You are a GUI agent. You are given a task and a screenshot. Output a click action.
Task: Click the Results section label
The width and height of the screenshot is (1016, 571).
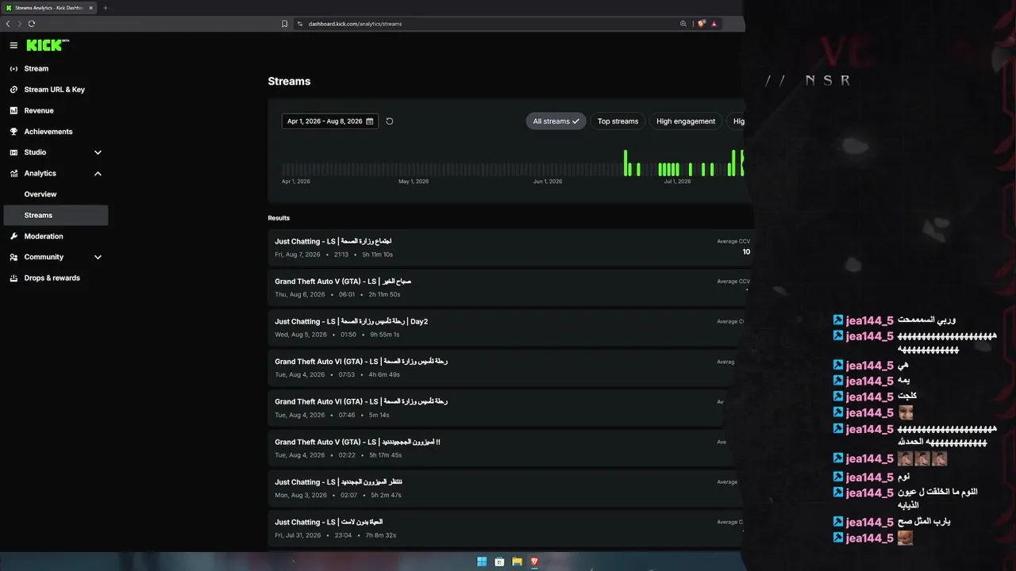pos(279,218)
